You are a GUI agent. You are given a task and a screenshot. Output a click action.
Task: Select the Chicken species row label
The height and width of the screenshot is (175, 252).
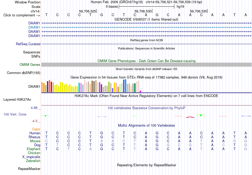(34, 153)
